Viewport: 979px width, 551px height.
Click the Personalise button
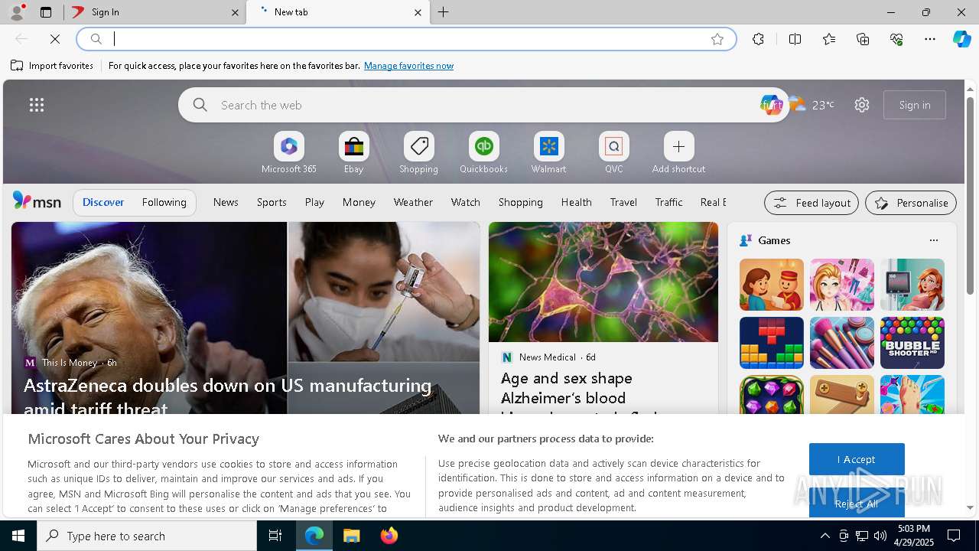pyautogui.click(x=911, y=203)
